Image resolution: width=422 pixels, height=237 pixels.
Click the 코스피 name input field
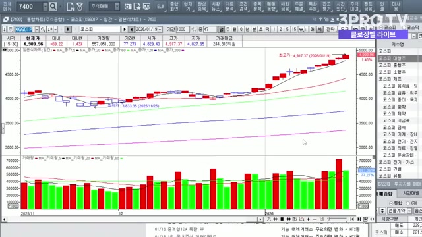100,29
